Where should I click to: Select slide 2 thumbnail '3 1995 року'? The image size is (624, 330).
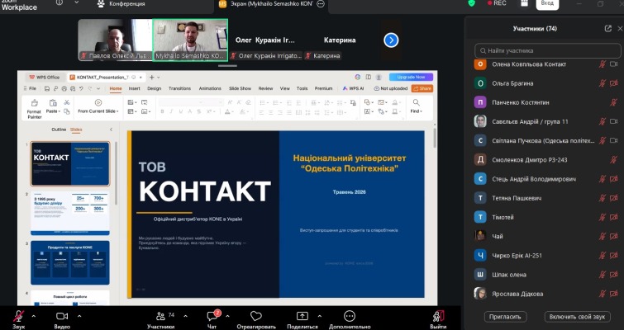tap(70, 213)
